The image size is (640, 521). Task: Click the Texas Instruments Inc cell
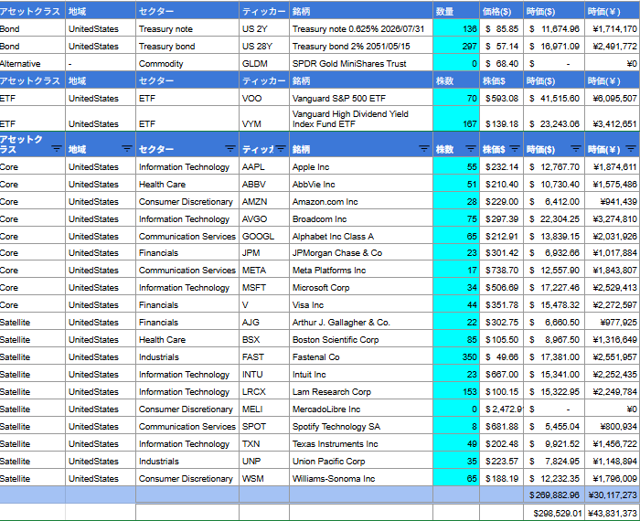(361, 444)
